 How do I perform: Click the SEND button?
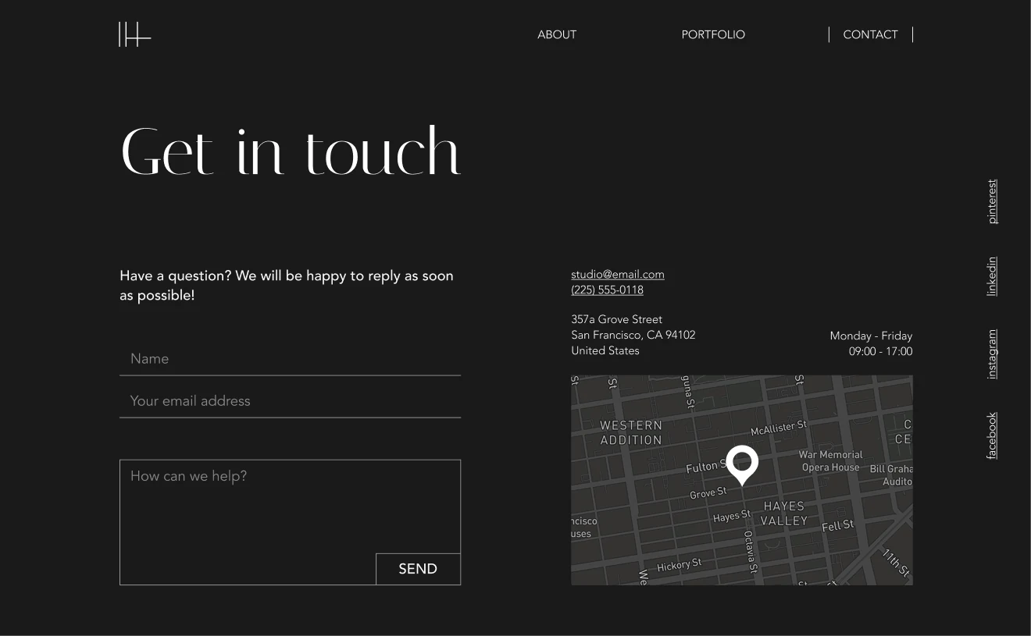(418, 569)
